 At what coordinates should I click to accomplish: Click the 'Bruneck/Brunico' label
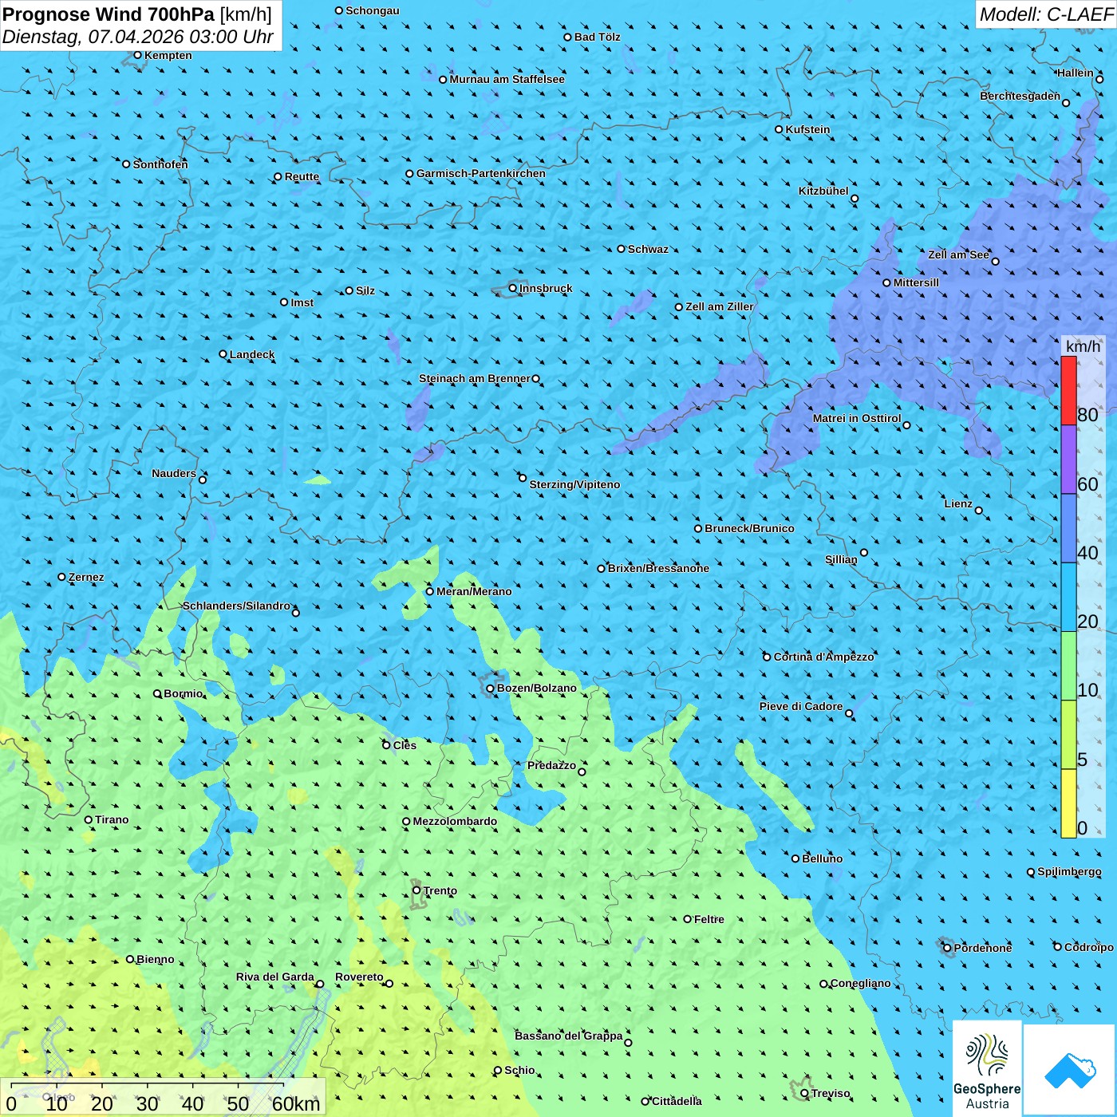pos(749,528)
